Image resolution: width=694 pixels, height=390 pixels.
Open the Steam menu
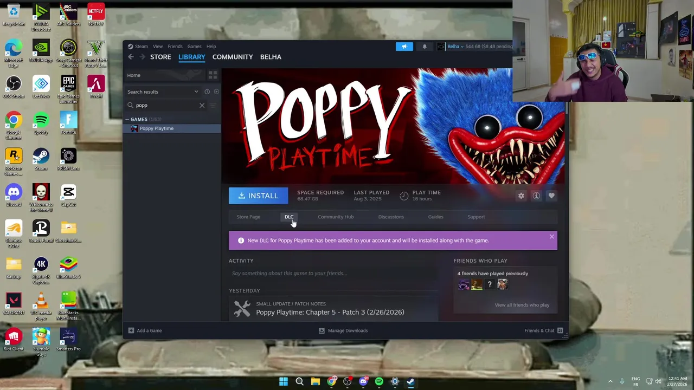click(138, 47)
